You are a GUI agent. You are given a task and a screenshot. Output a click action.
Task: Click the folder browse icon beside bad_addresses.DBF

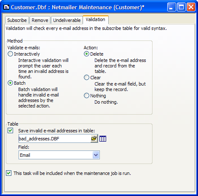tap(94, 139)
